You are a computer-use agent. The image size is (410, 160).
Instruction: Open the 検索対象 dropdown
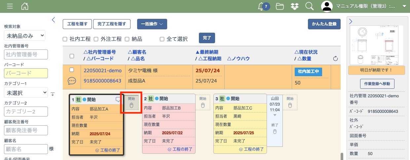pyautogui.click(x=24, y=35)
